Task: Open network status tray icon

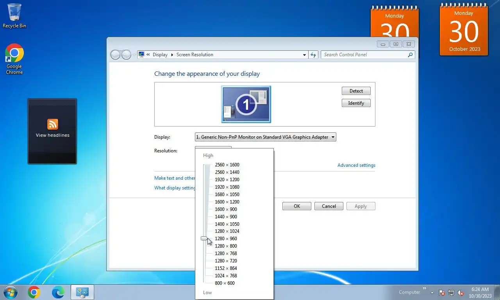Action: point(451,293)
